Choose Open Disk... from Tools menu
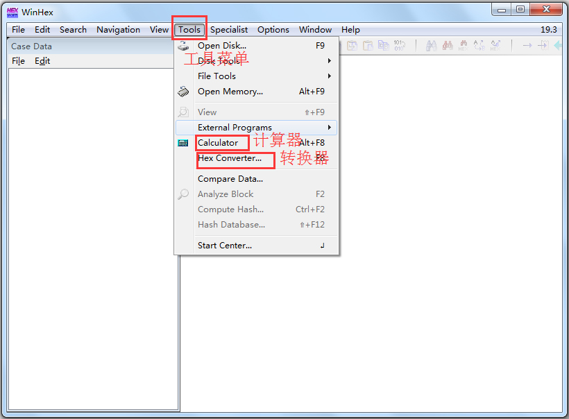Viewport: 569px width, 419px height. point(257,46)
